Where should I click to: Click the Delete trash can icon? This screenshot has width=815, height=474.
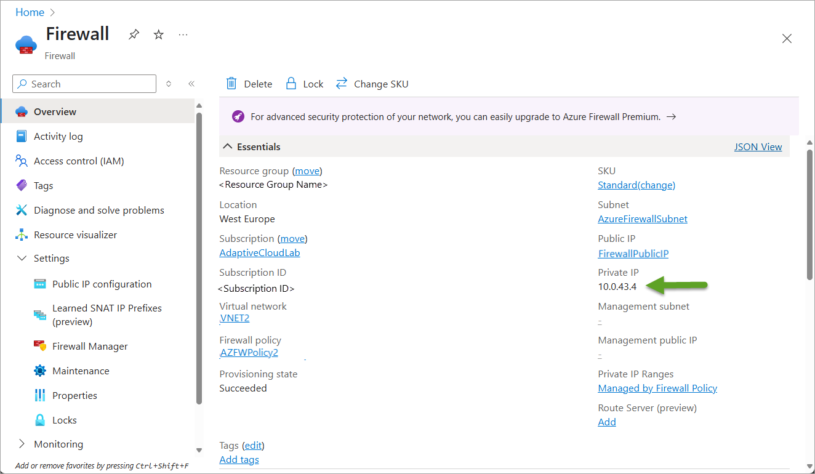[x=231, y=84]
